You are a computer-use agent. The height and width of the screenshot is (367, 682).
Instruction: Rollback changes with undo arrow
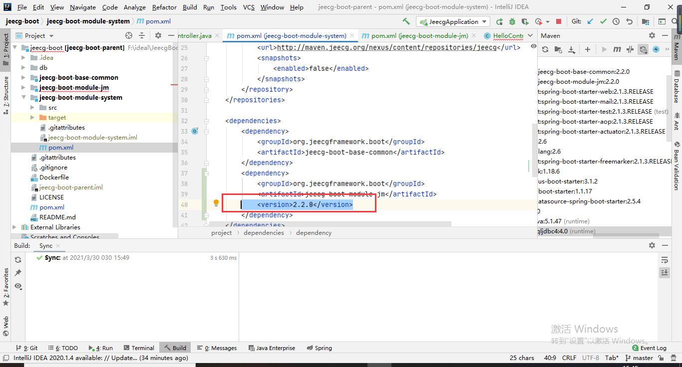click(629, 21)
